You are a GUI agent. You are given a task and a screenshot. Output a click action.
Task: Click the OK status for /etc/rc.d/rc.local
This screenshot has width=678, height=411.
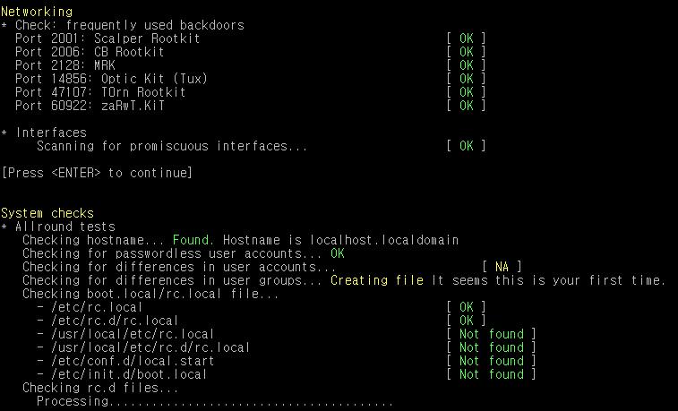tap(466, 321)
